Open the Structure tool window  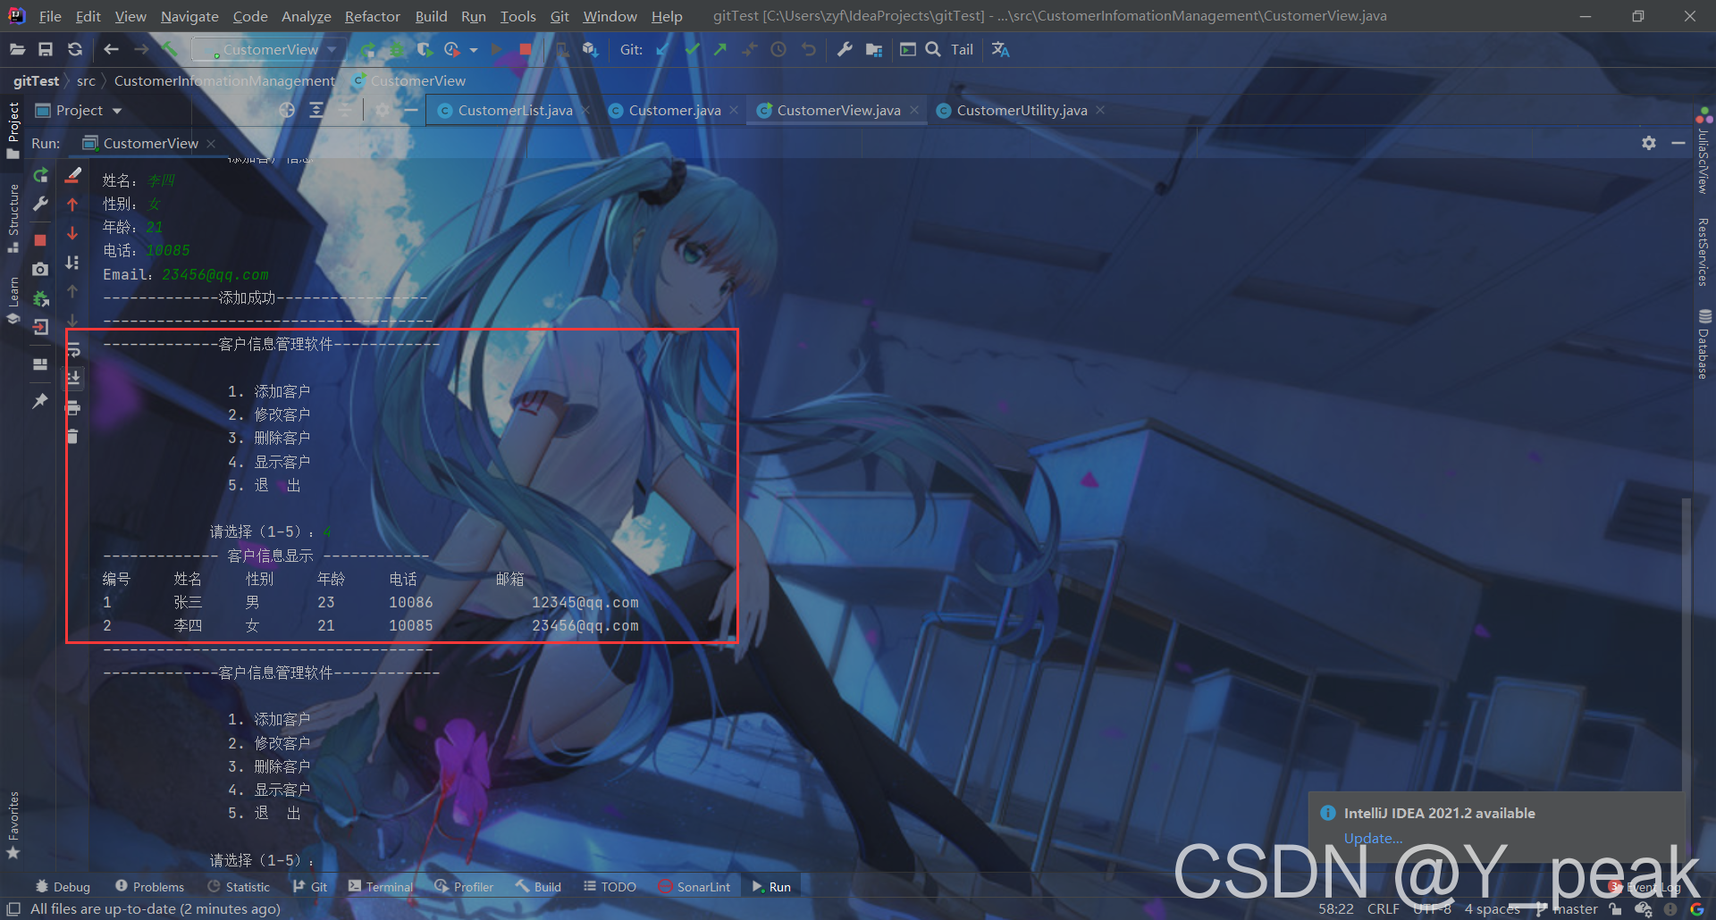13,218
